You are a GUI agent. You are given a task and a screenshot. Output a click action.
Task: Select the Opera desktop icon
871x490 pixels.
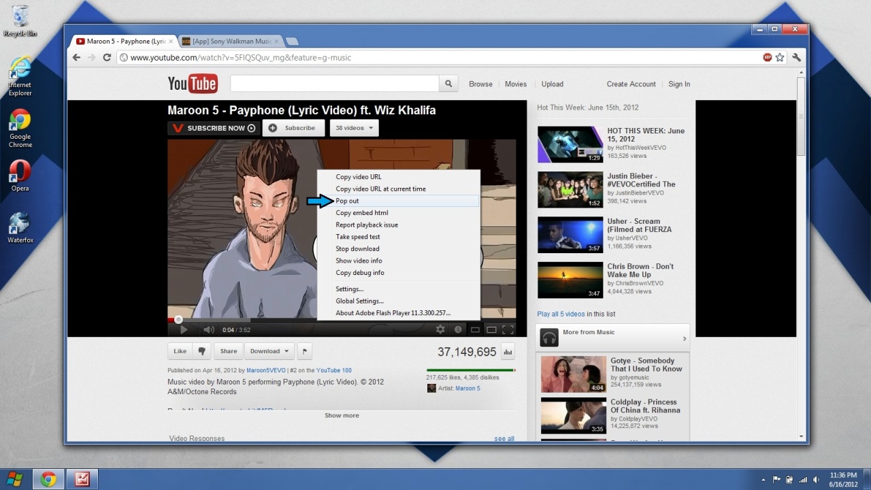point(20,176)
